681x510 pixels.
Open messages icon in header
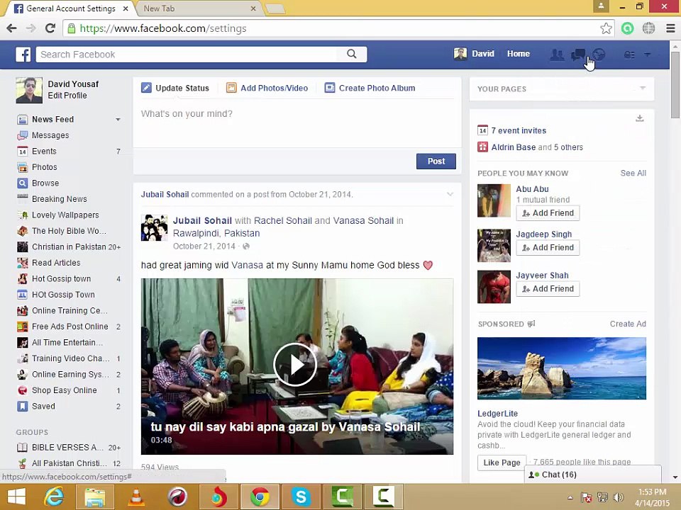point(577,55)
